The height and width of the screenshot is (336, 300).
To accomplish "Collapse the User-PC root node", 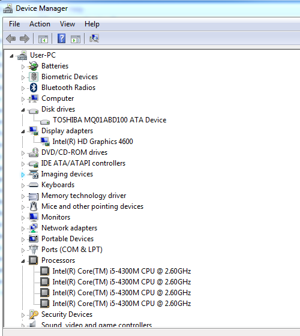I will coord(11,56).
